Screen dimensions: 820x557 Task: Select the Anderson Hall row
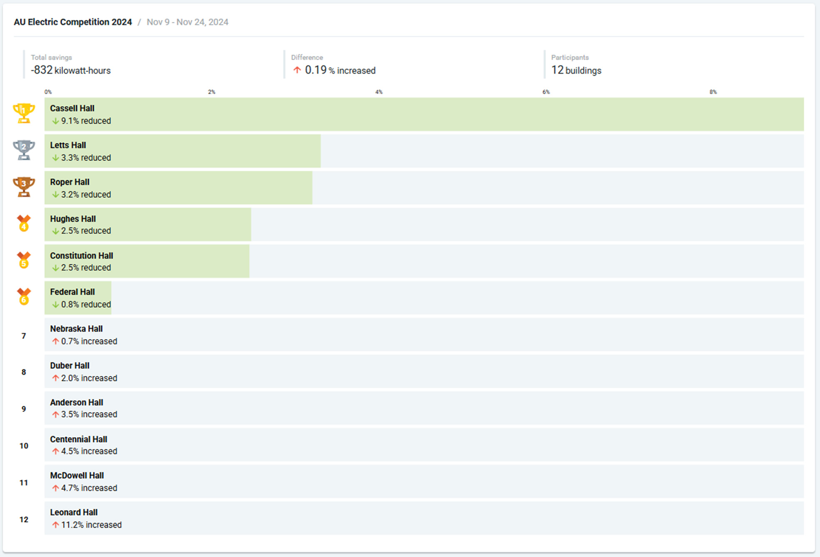[x=424, y=408]
